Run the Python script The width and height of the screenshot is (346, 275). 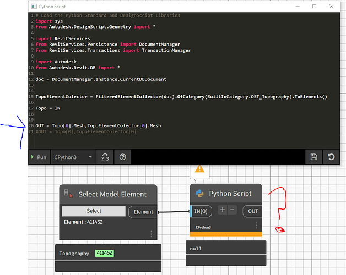pos(39,157)
